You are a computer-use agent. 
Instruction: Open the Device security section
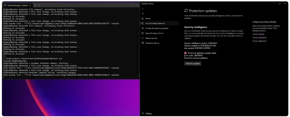[x=160, y=38]
